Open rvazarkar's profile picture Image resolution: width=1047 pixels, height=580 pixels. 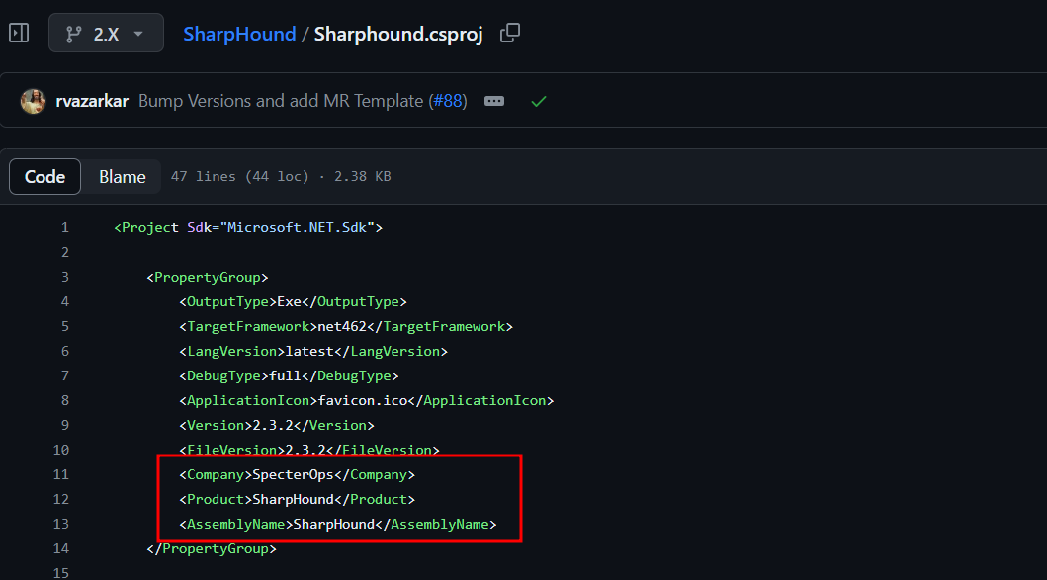pyautogui.click(x=33, y=100)
